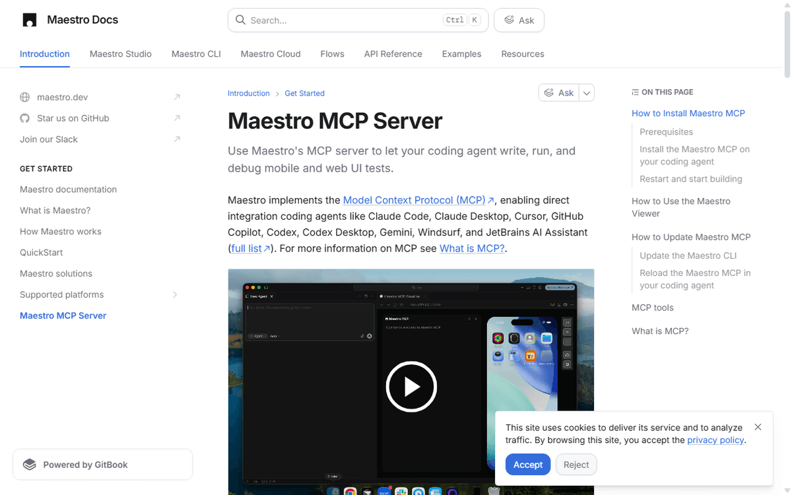Select the Introduction tab
The image size is (792, 495).
click(45, 54)
